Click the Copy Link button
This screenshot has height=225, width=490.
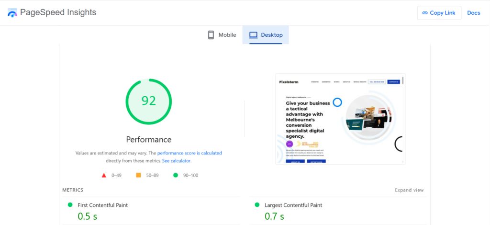point(439,13)
